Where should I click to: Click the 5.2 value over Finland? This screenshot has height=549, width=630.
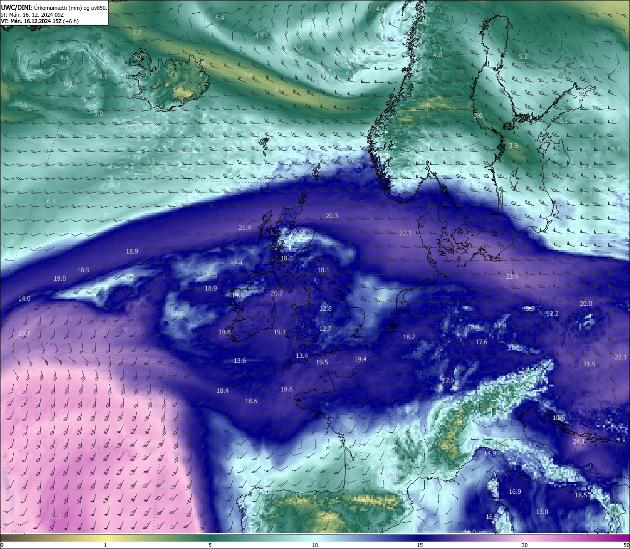[x=523, y=56]
